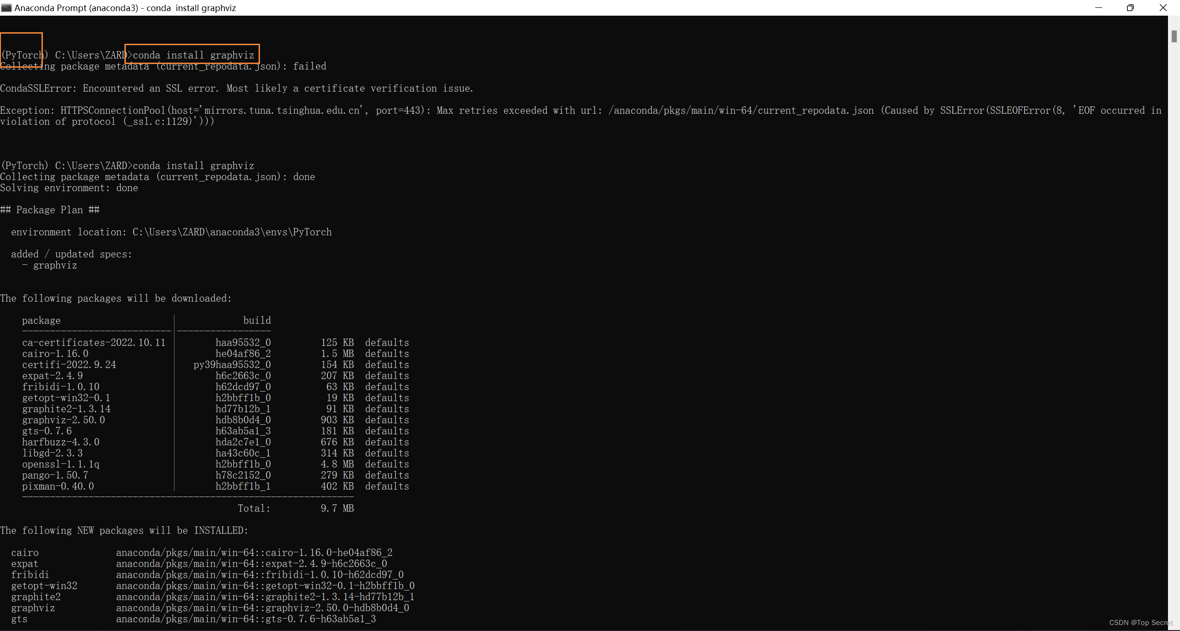The width and height of the screenshot is (1180, 631).
Task: Click the CondaSSLError message text
Action: tap(236, 88)
